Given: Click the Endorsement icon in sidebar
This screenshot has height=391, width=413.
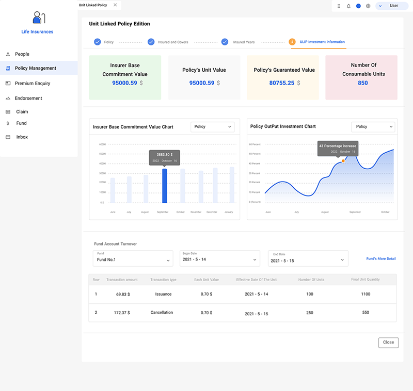Looking at the screenshot, I should click(x=8, y=98).
